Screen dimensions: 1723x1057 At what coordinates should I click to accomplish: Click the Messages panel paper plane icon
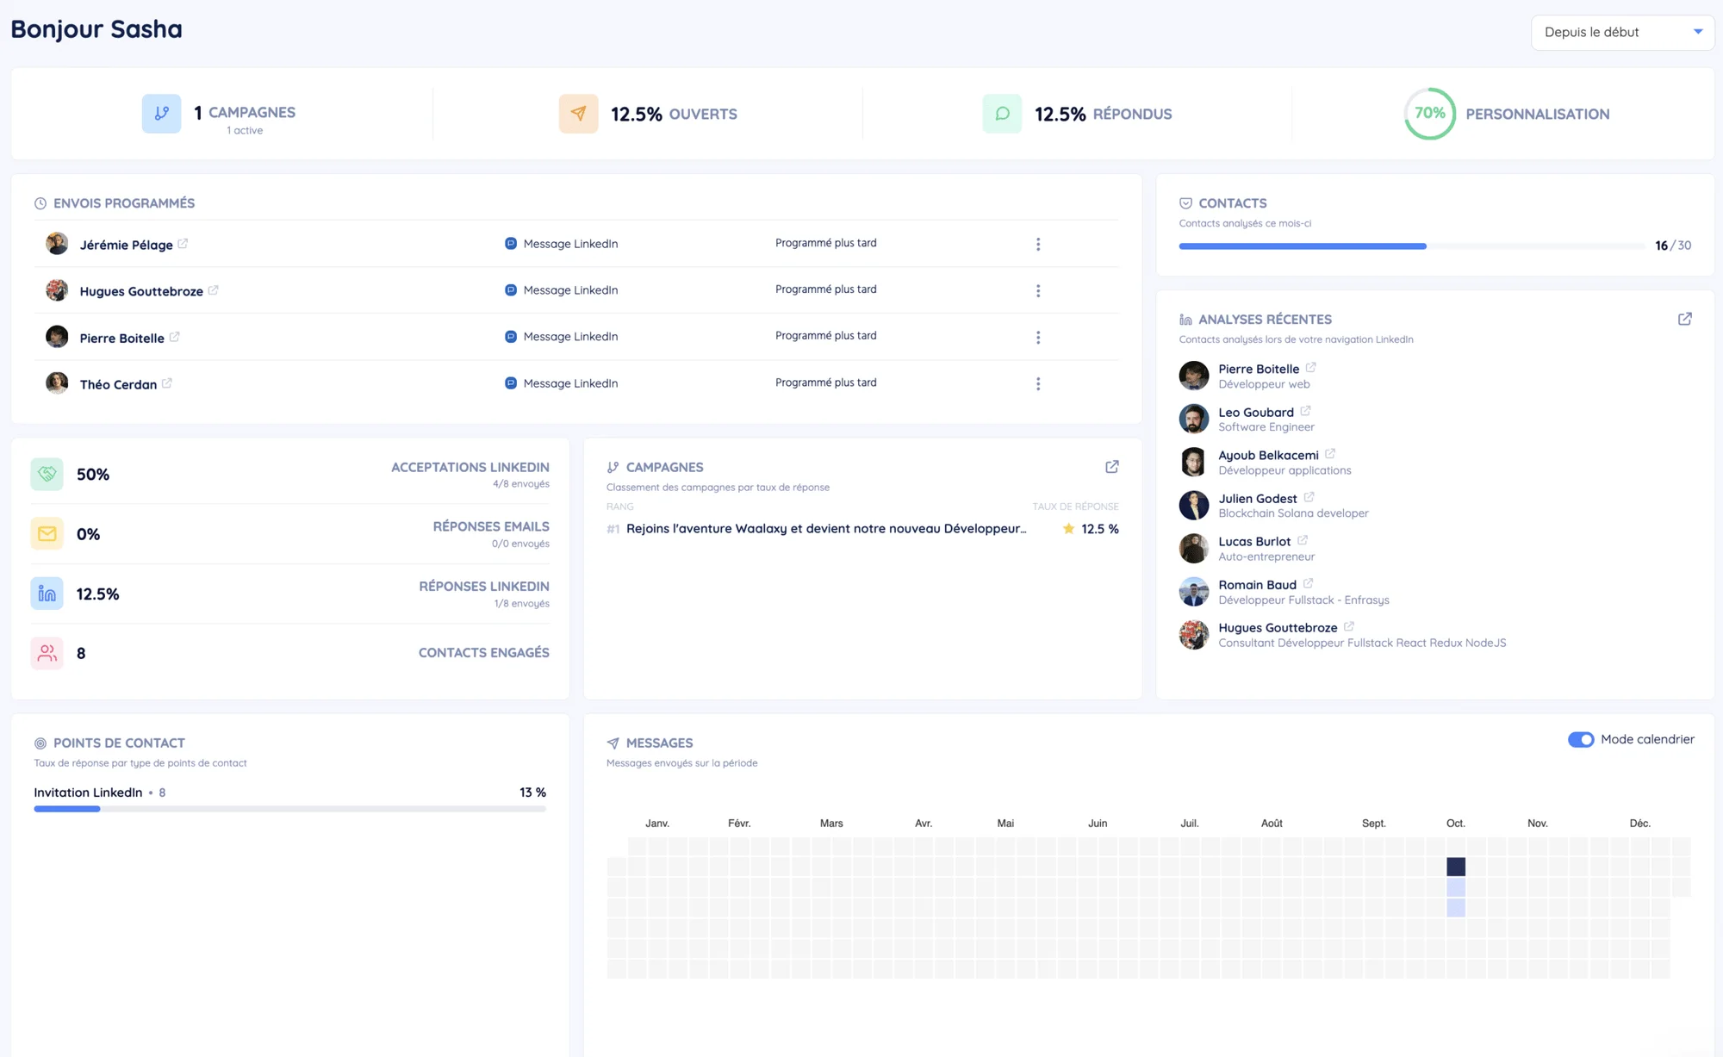613,743
